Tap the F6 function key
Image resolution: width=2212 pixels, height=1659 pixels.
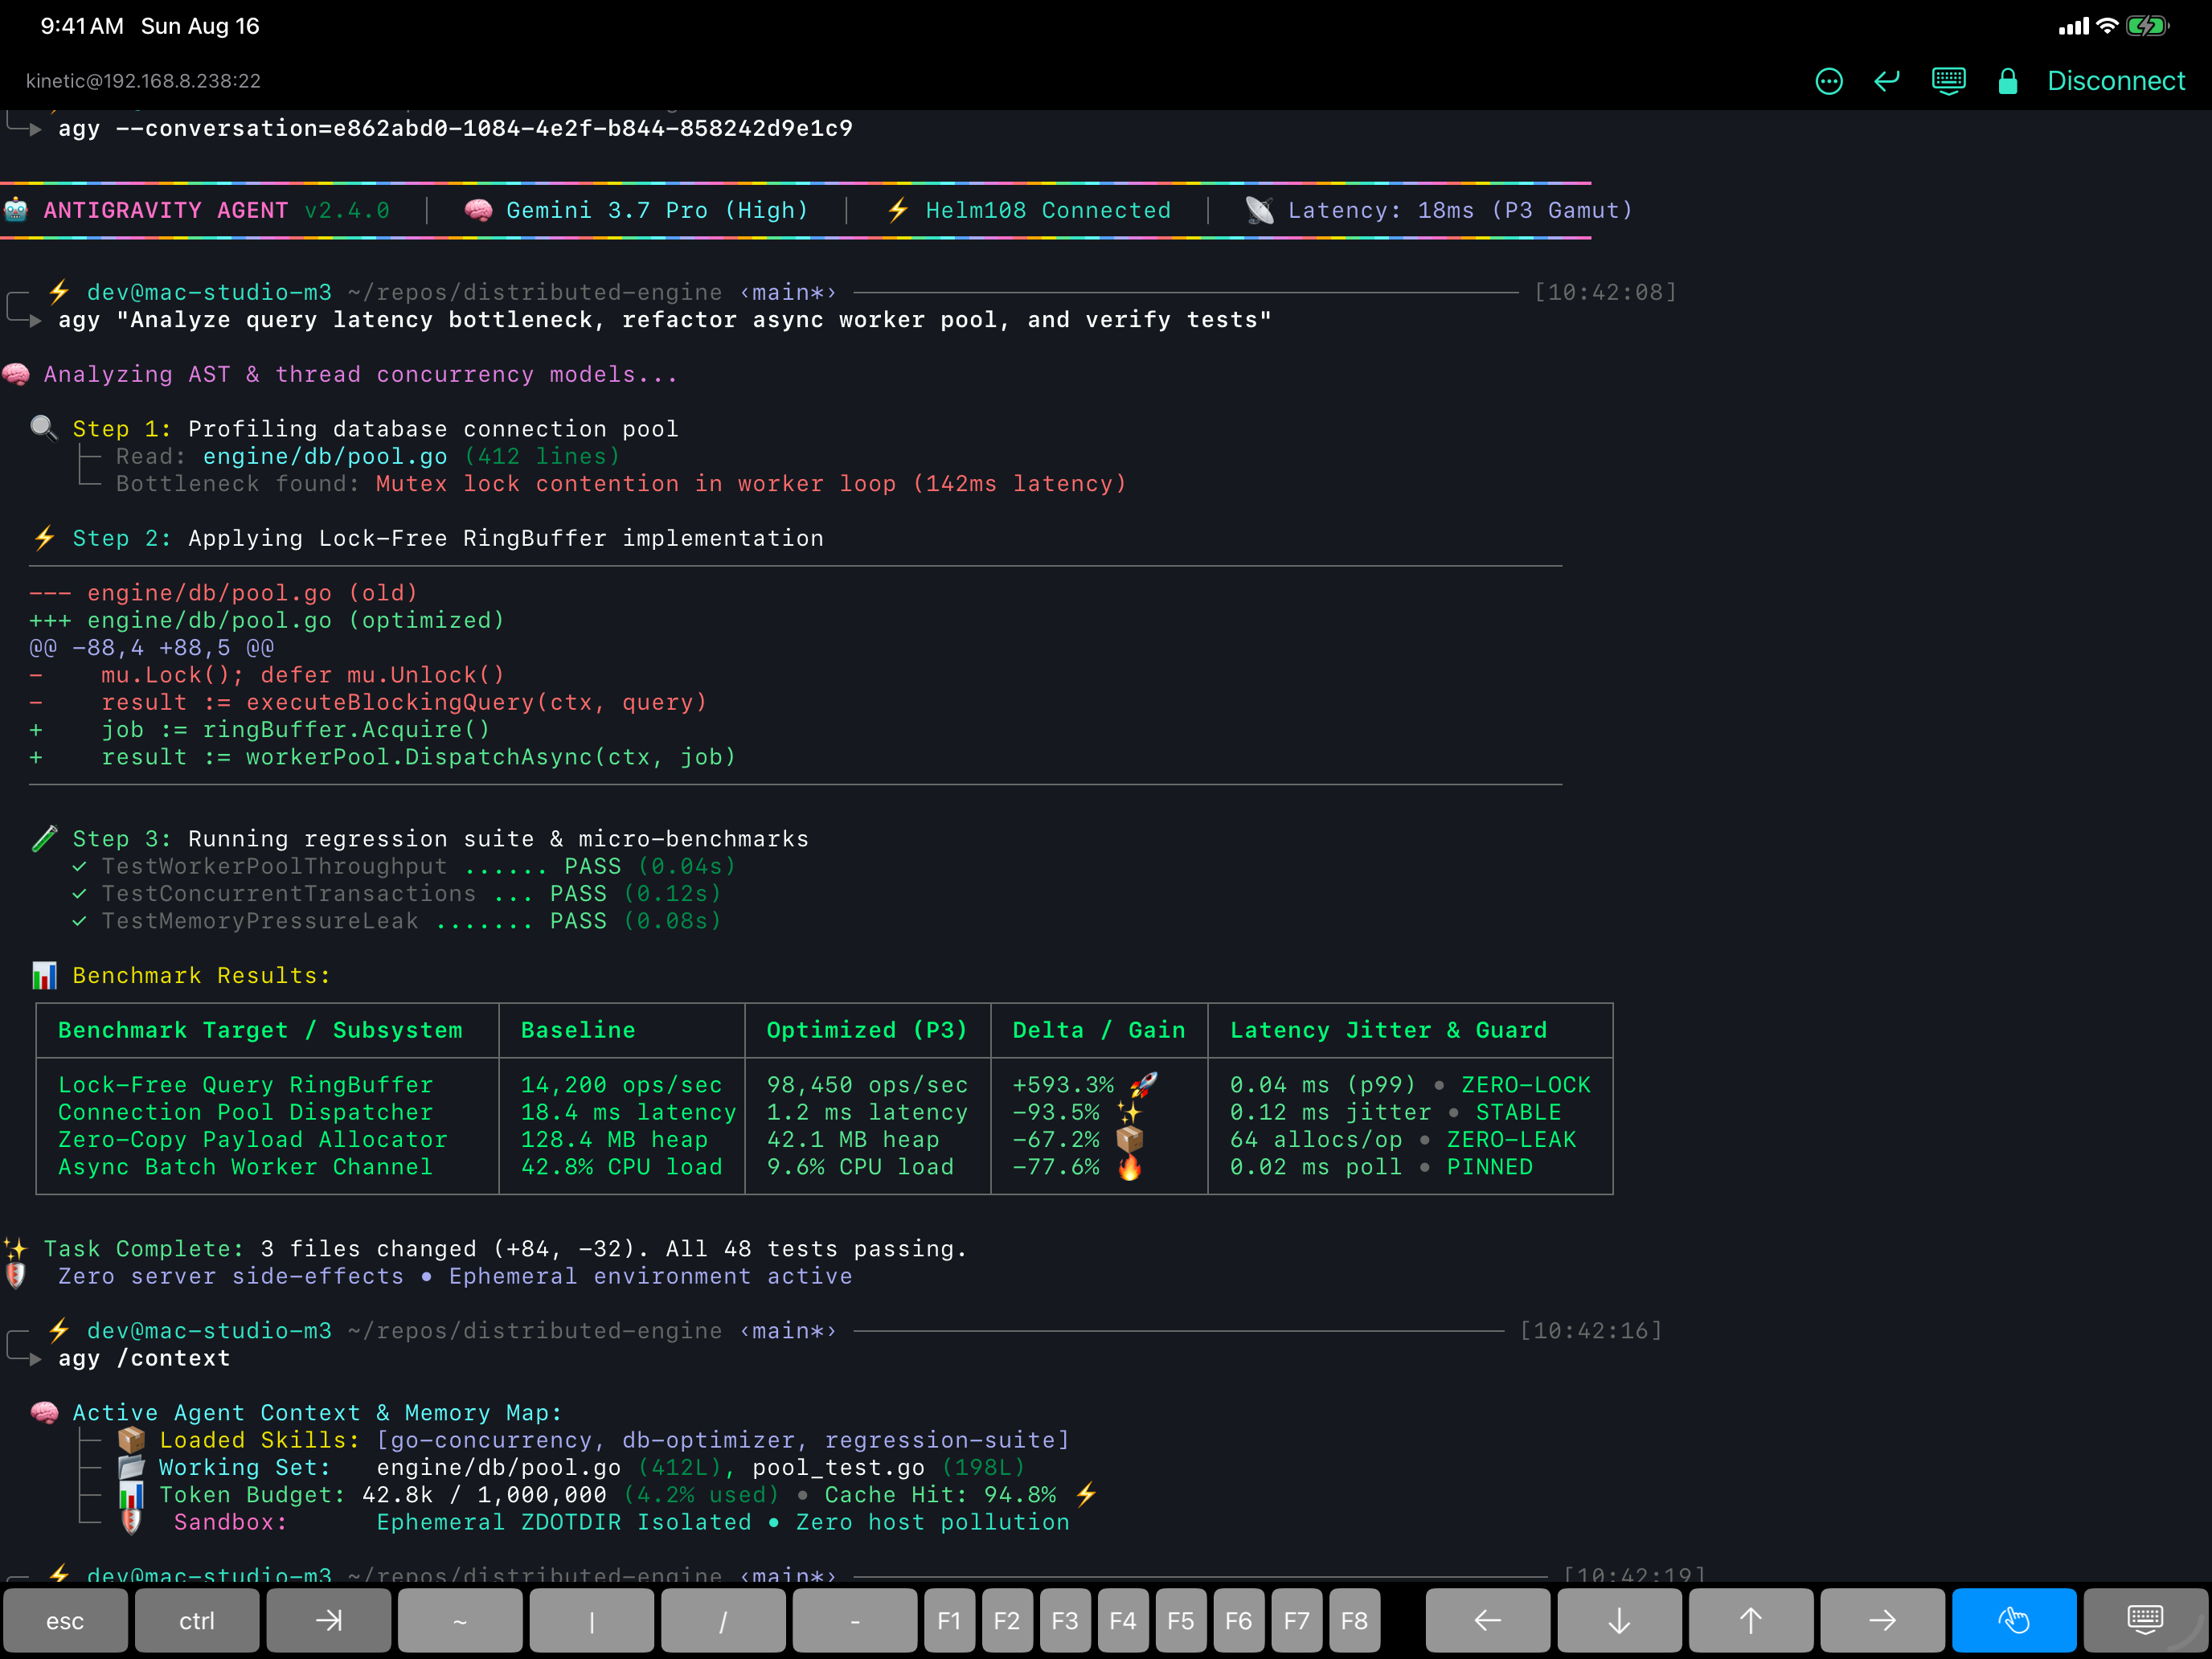(x=1239, y=1620)
